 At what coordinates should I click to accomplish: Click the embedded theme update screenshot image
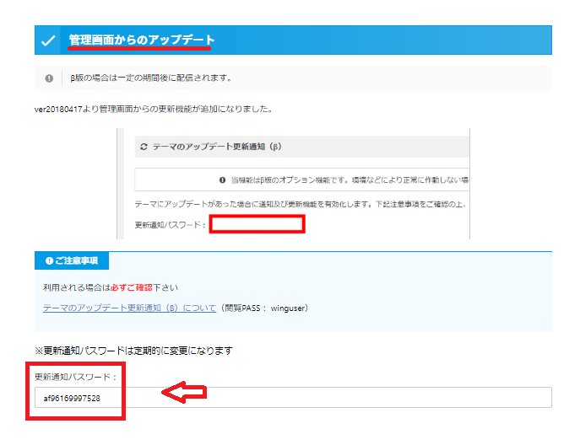293,184
